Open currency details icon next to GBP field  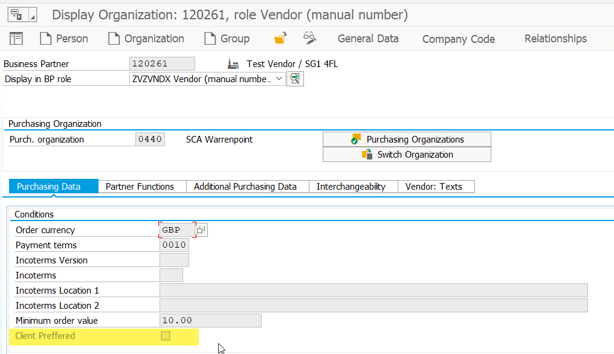(x=202, y=230)
